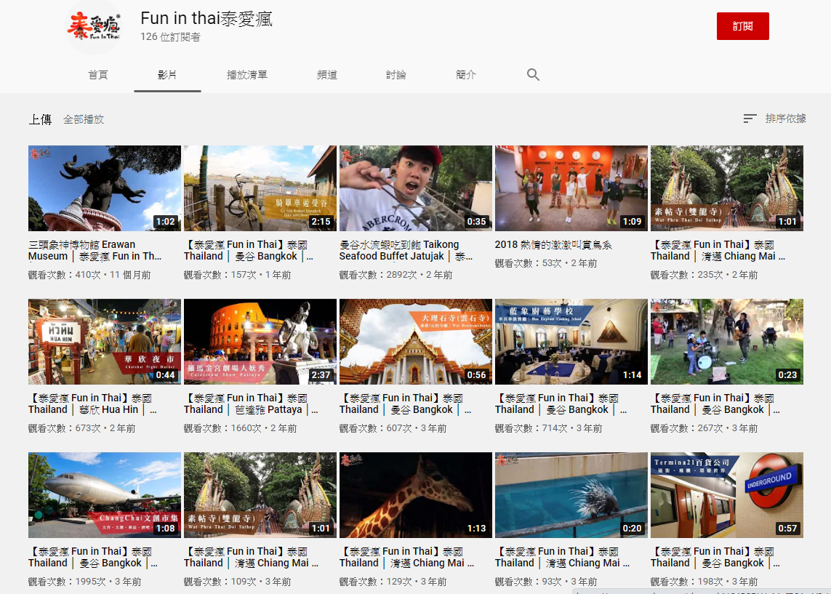Open the 頻道 channels tab
This screenshot has width=831, height=594.
327,75
